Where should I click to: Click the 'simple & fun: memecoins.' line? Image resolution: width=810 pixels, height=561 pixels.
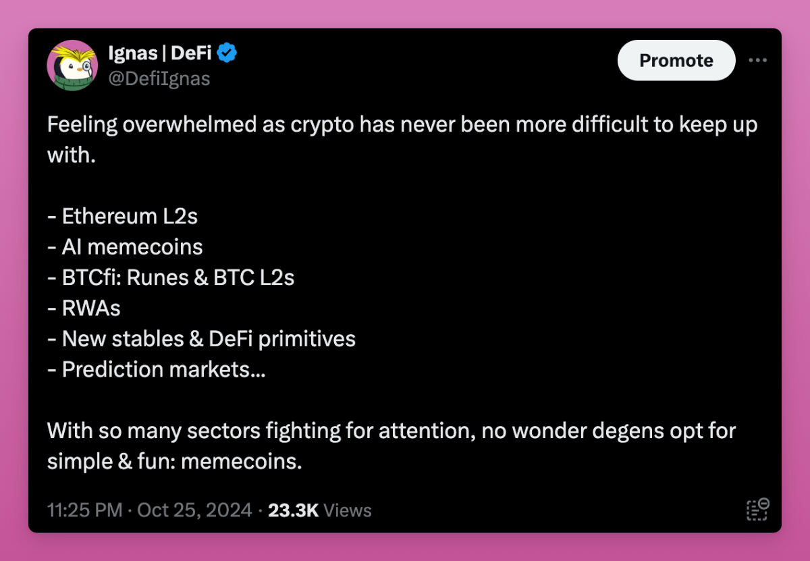(x=174, y=462)
